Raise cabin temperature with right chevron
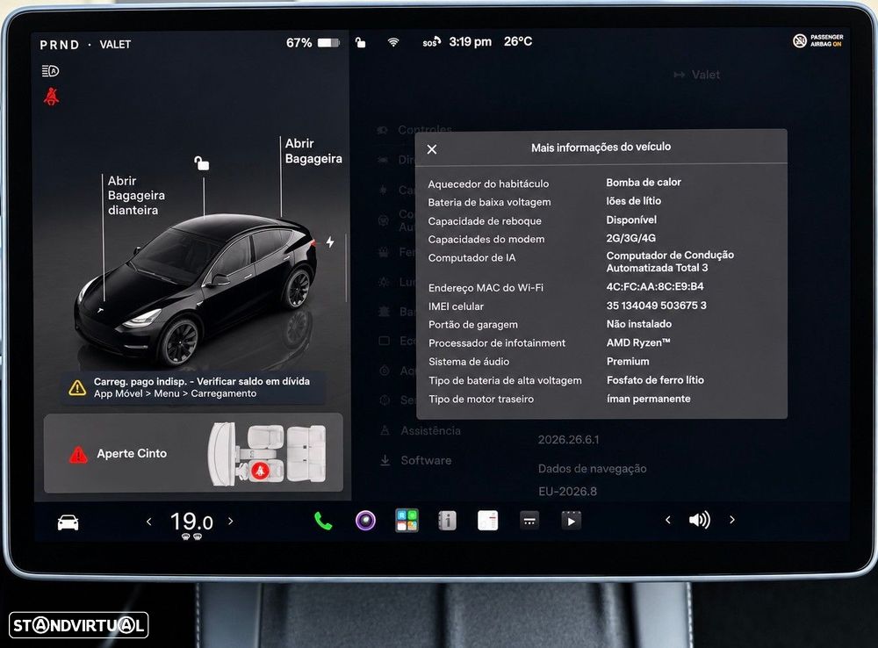The height and width of the screenshot is (648, 878). pos(230,521)
